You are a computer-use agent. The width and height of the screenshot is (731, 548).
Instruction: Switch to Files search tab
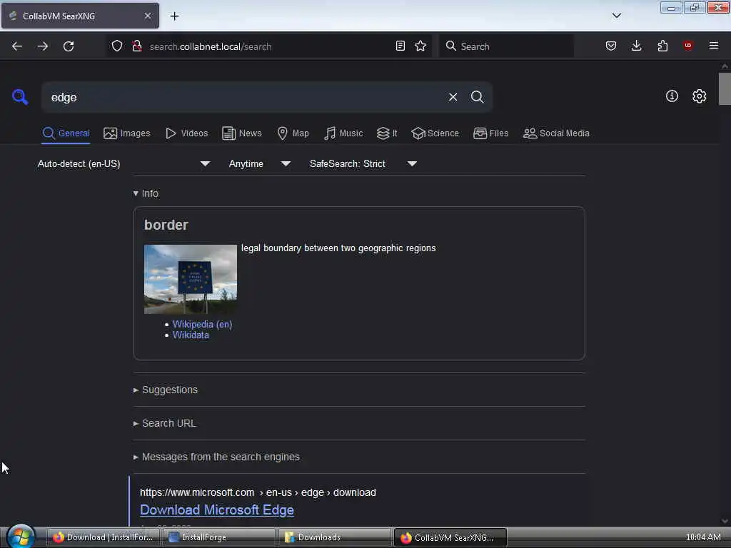pyautogui.click(x=490, y=133)
